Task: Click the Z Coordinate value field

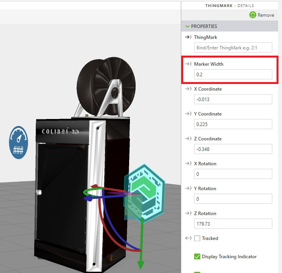Action: coord(233,149)
